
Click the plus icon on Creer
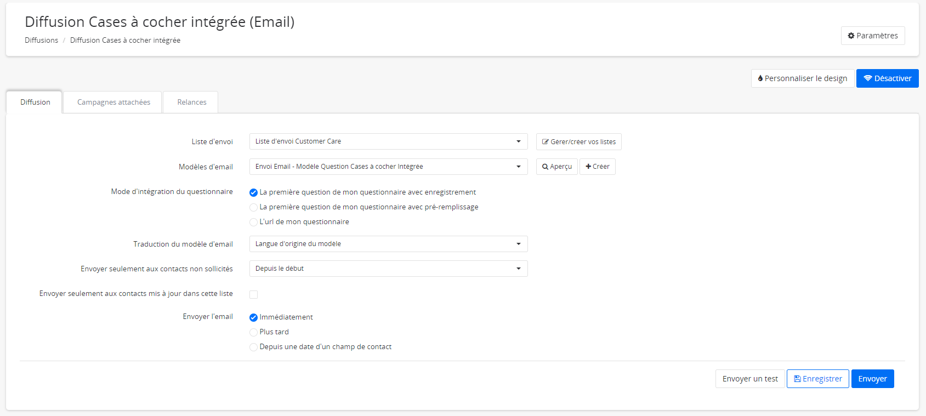588,167
